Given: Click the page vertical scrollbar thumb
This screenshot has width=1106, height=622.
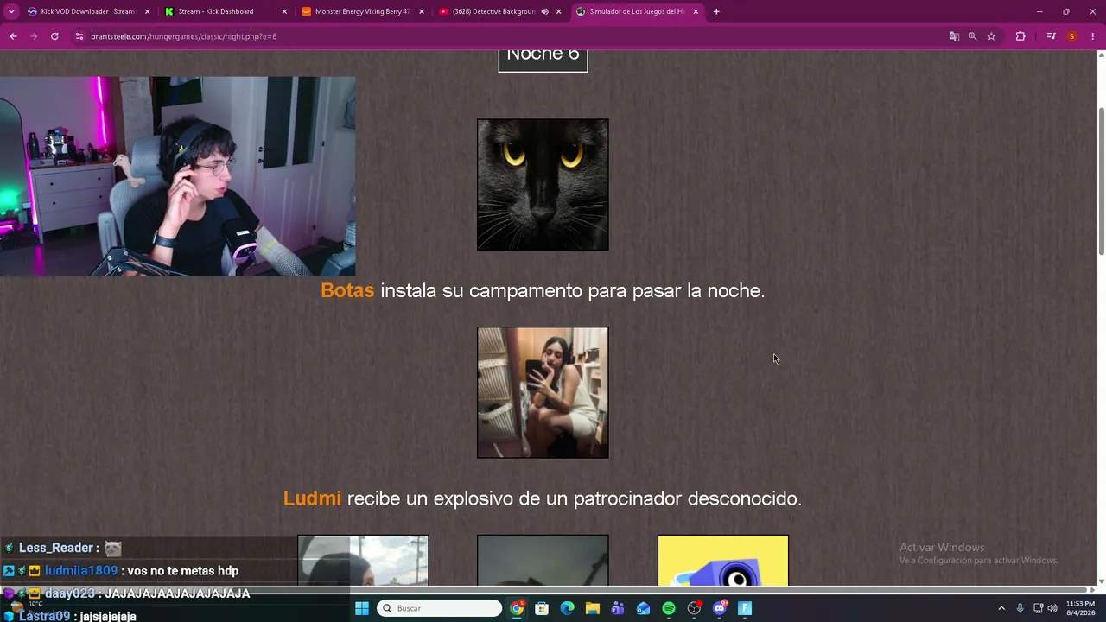Looking at the screenshot, I should [x=1101, y=181].
